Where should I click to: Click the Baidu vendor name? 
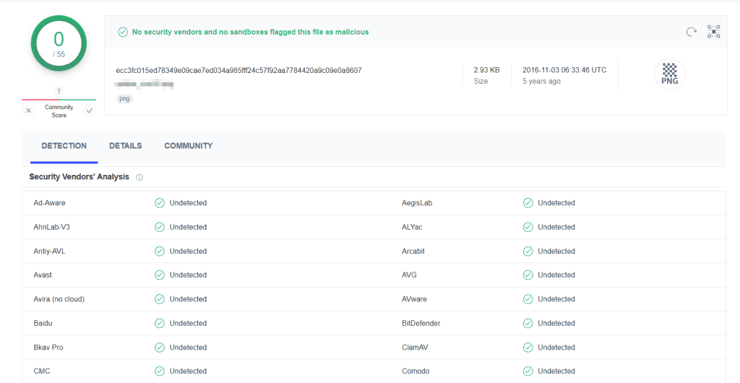(x=43, y=323)
